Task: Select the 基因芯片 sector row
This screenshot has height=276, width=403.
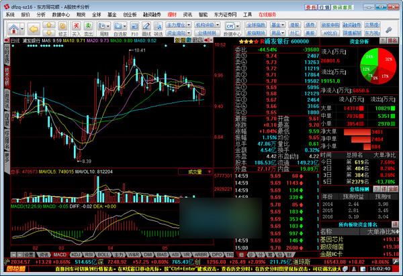Action: coord(359,240)
